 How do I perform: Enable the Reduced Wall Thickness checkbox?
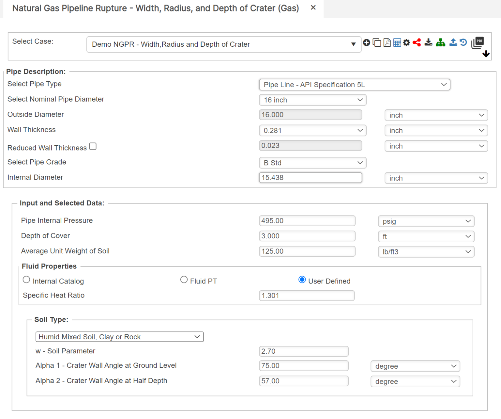click(93, 146)
